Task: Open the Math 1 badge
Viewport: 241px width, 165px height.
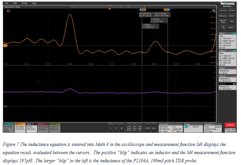Action: tap(20, 128)
